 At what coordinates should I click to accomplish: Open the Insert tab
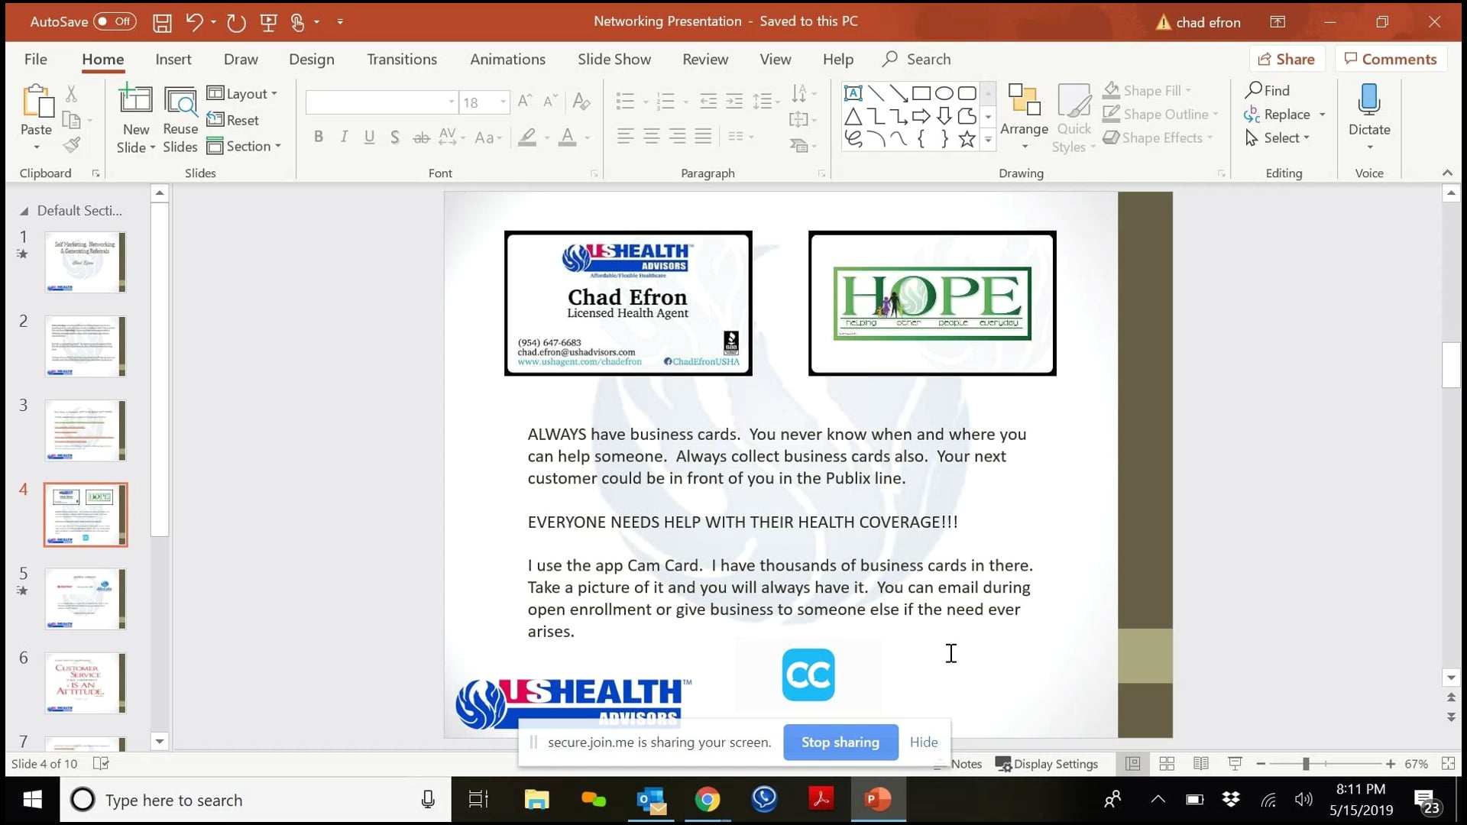point(173,59)
